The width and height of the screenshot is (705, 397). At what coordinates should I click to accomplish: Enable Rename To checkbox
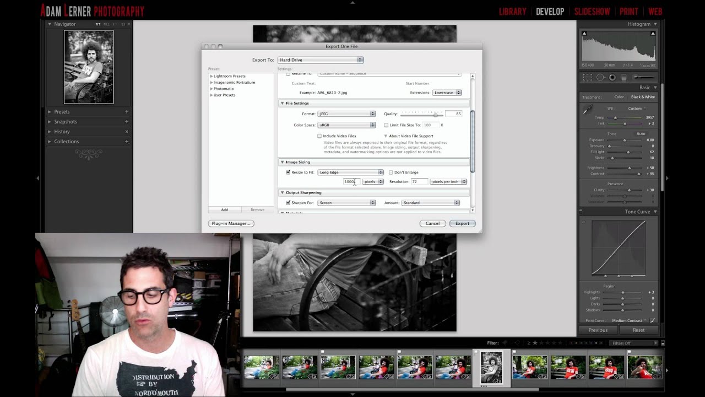(x=288, y=73)
